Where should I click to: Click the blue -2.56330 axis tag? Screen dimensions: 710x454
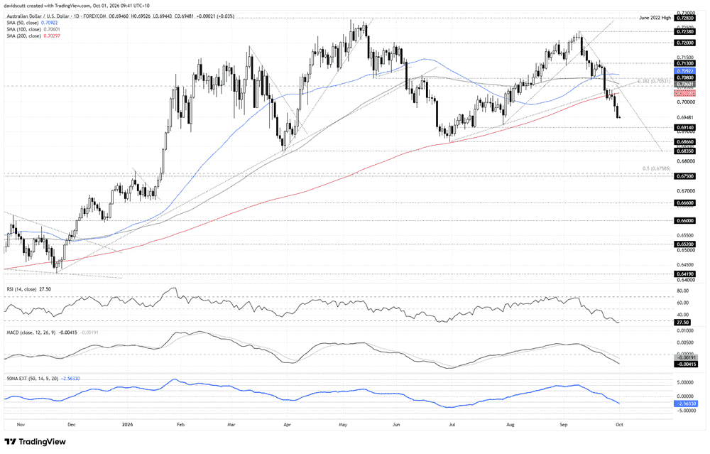[x=686, y=404]
